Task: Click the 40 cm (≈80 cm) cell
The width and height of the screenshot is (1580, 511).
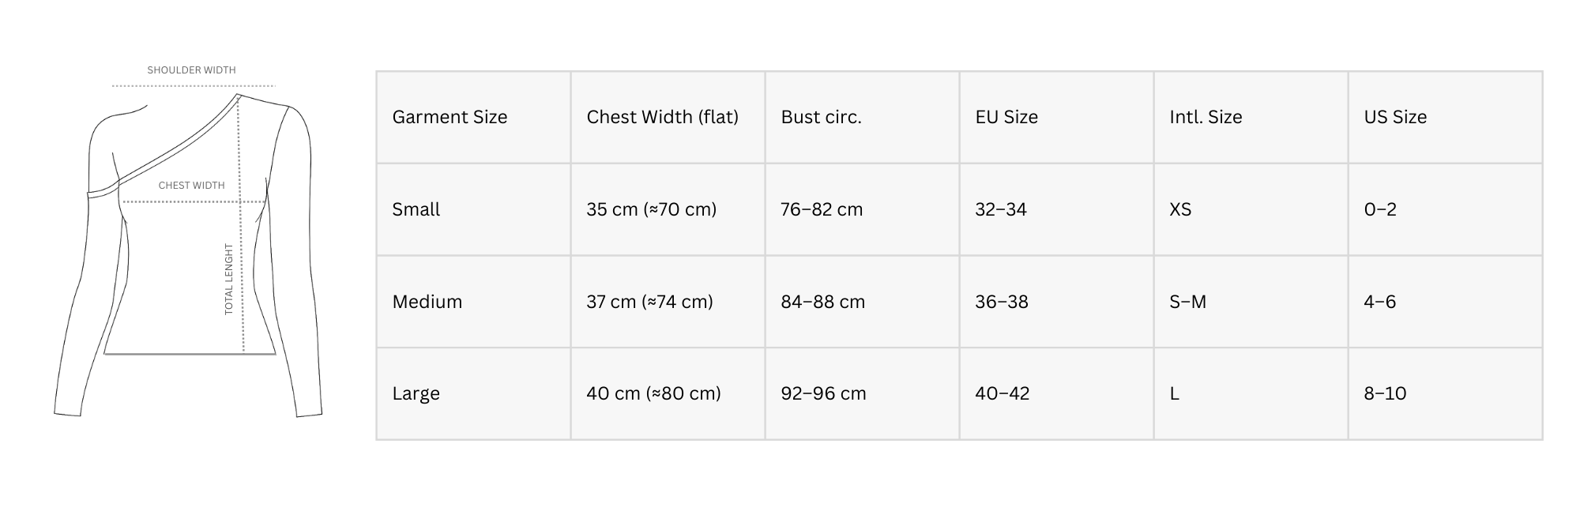Action: click(653, 393)
